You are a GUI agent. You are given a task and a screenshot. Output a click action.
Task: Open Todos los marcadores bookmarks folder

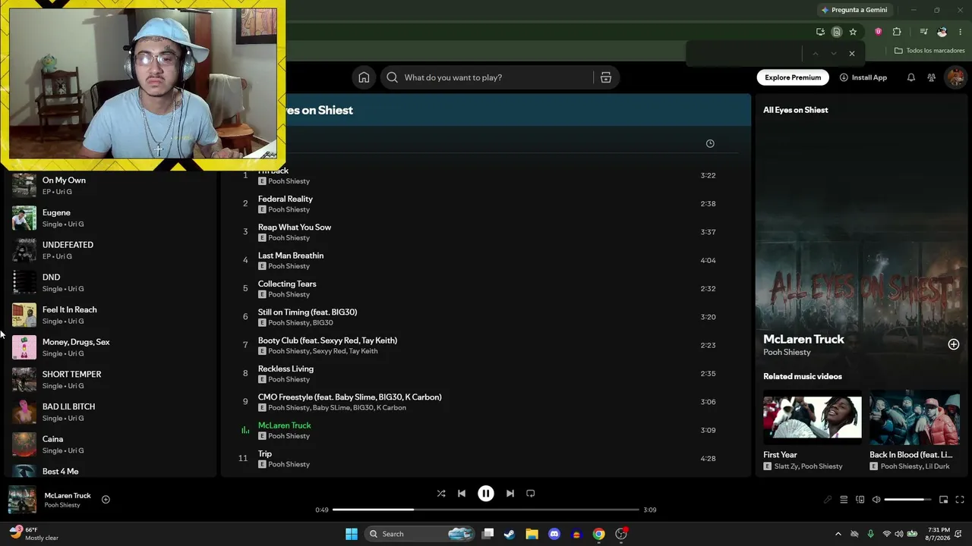coord(929,51)
